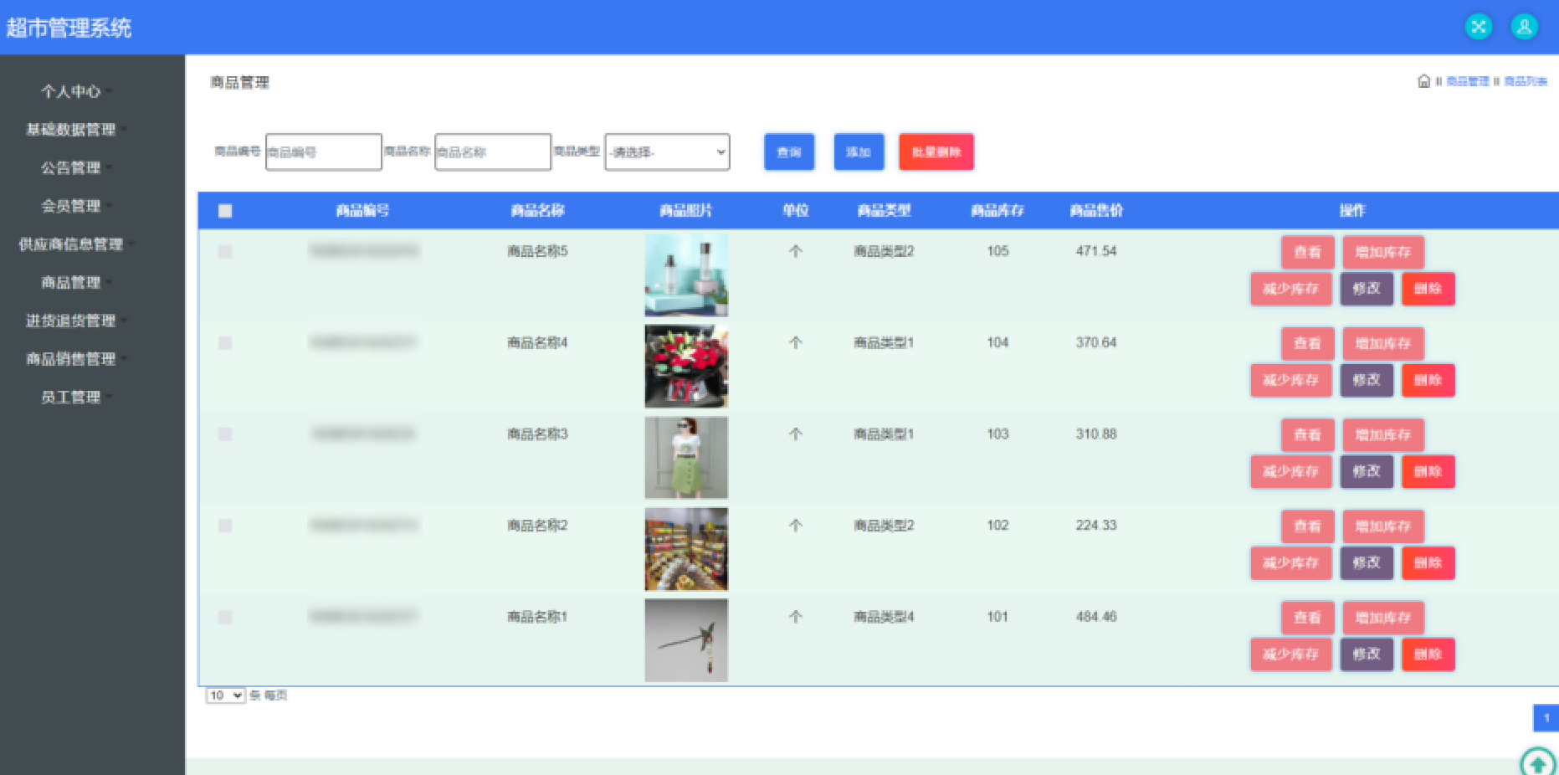Click the 商品列表 breadcrumb link

click(x=1526, y=81)
